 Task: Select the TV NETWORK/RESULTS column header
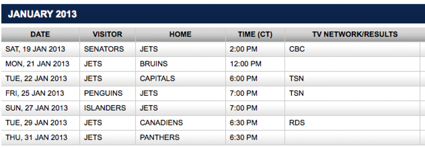(x=355, y=34)
